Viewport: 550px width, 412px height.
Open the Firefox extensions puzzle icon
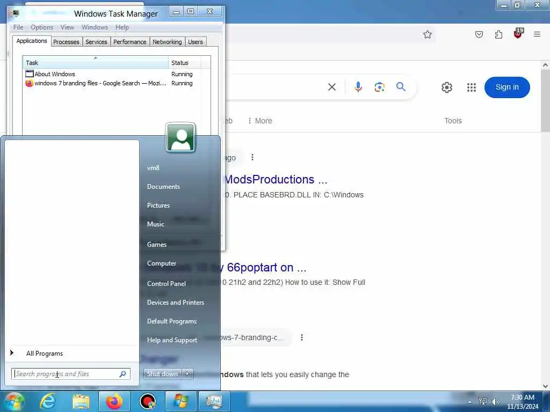coord(498,34)
